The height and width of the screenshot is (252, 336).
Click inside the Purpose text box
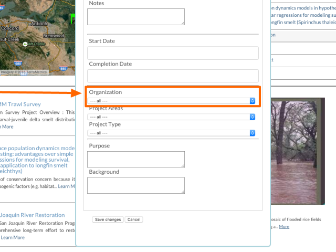[x=135, y=159]
